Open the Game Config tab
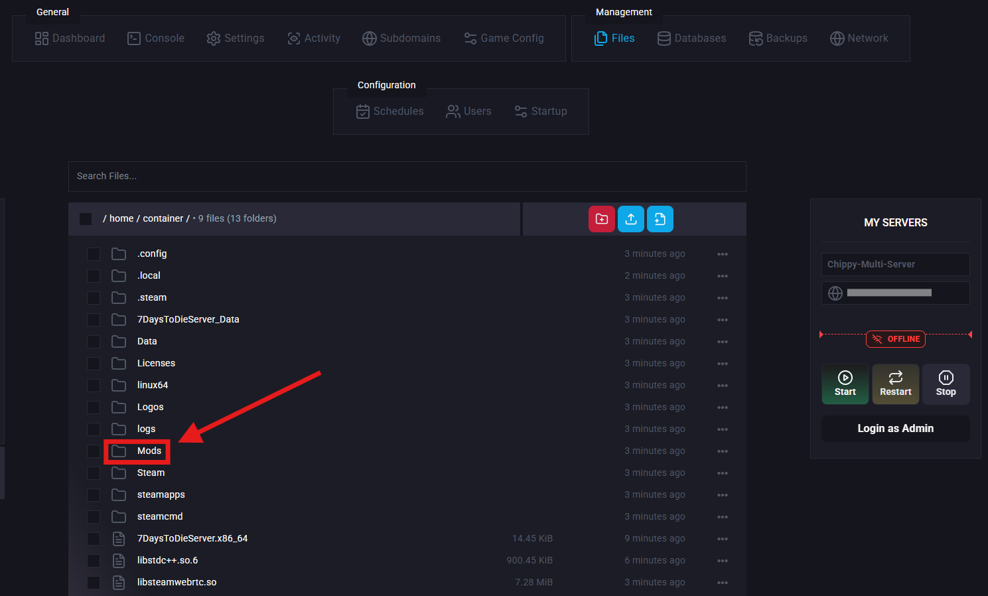 (x=504, y=38)
